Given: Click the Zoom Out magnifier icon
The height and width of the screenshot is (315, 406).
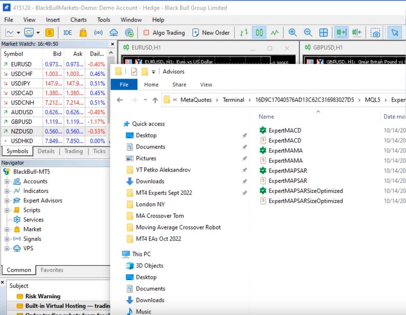Looking at the screenshot, I should click(x=308, y=32).
